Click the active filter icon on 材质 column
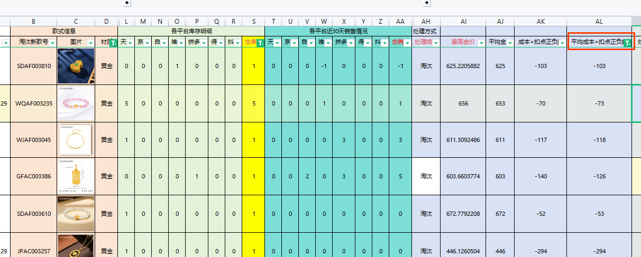641x257 pixels. pos(113,43)
